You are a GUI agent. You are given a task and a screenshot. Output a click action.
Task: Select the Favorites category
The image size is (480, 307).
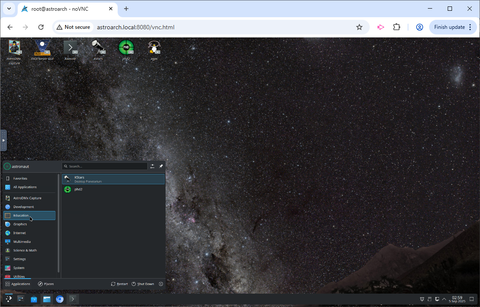point(29,178)
